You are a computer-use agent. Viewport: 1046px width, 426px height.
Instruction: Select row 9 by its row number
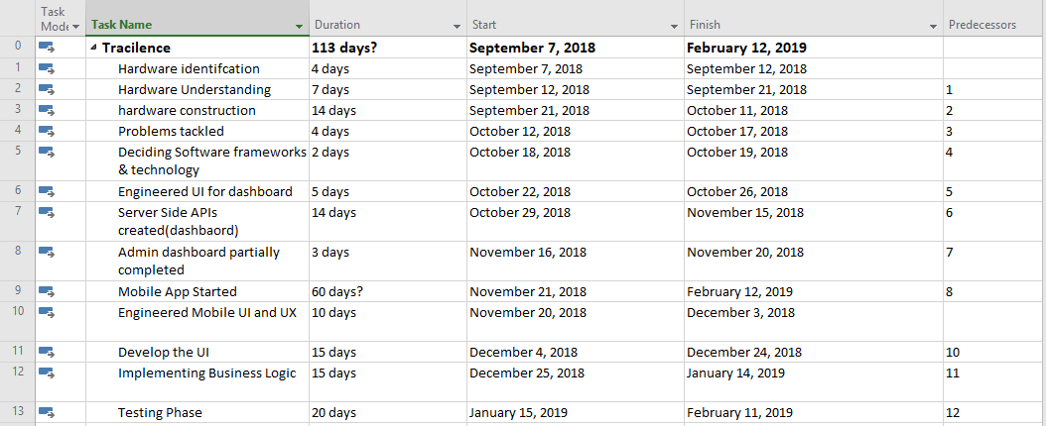pos(18,291)
